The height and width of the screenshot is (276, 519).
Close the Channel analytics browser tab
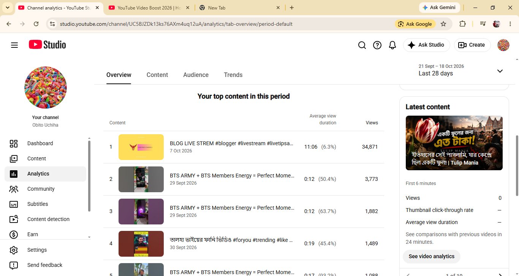click(97, 8)
